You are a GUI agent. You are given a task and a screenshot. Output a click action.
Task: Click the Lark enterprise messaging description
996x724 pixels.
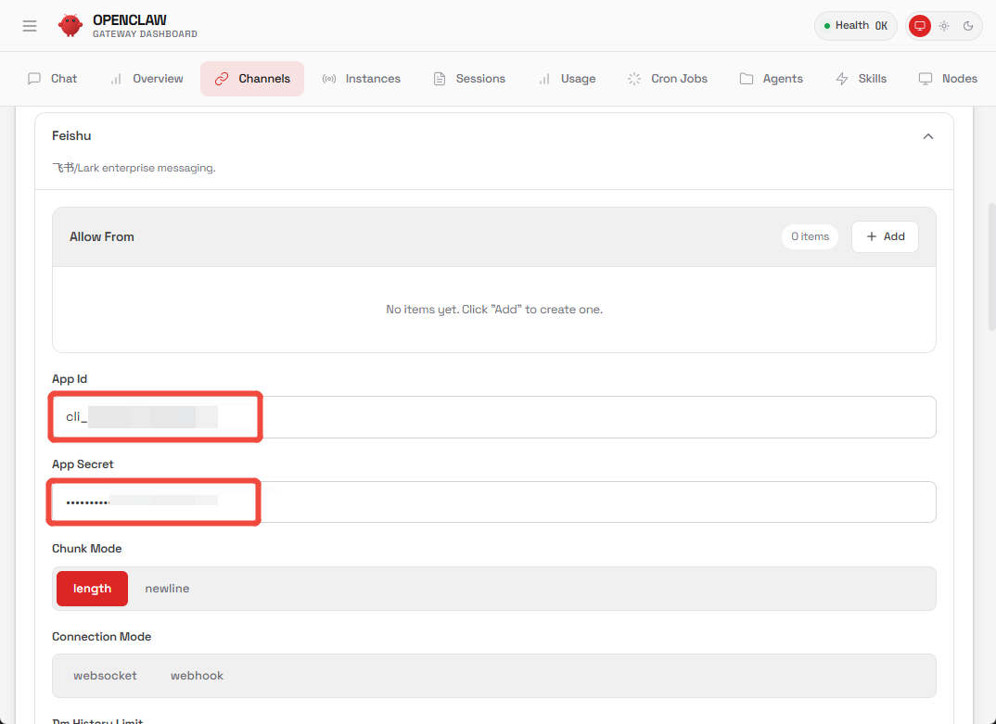(134, 169)
